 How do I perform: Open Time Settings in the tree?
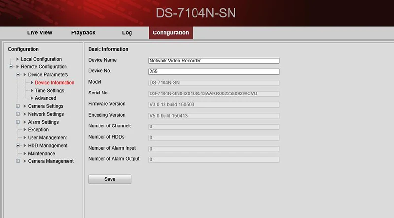pyautogui.click(x=49, y=91)
